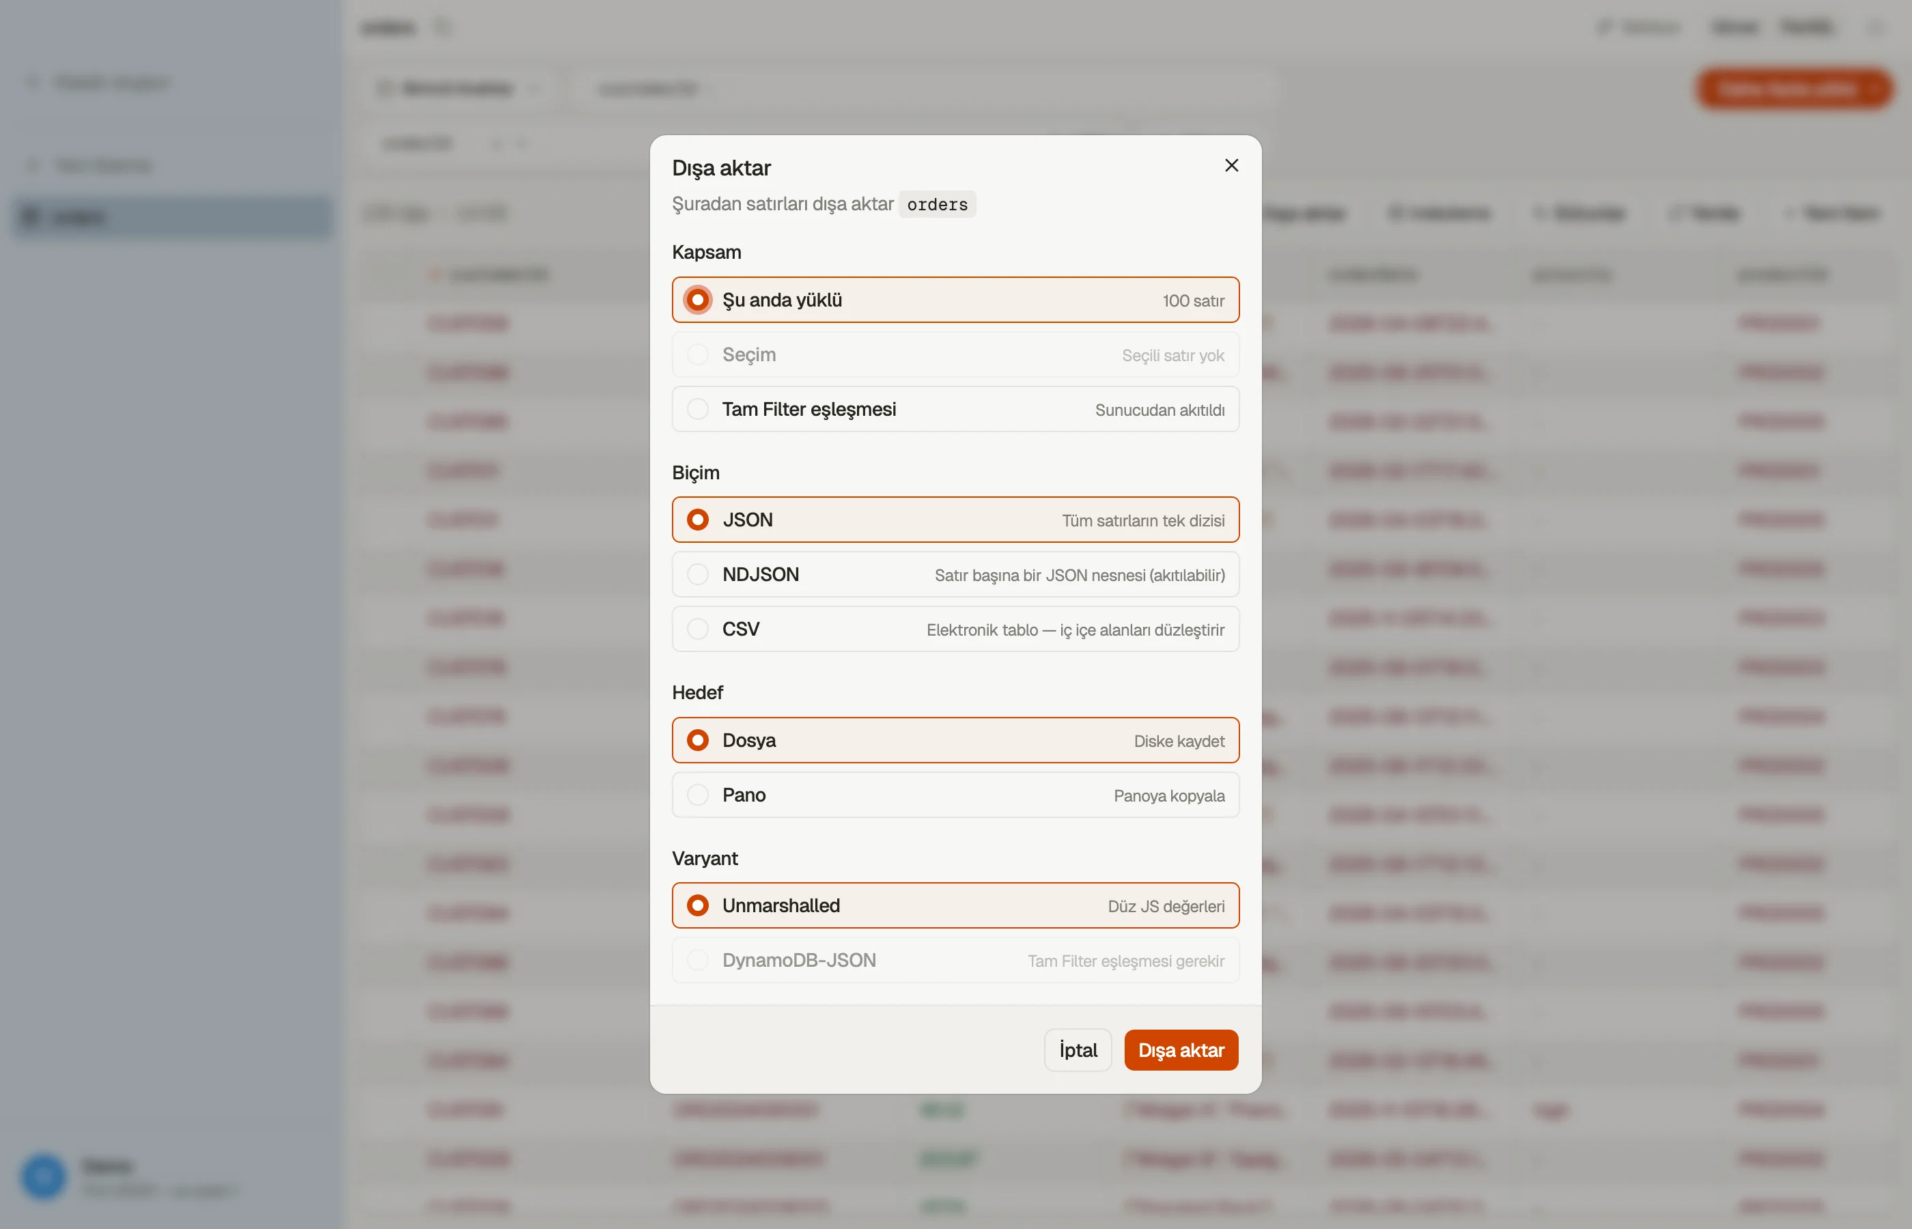The height and width of the screenshot is (1229, 1912).
Task: Click the Diske kaydet description text
Action: point(1179,741)
